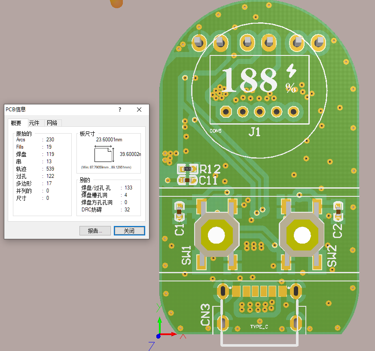This screenshot has height=351, width=375.
Task: Click the Min coordinates text in 板尺寸
Action: coord(106,167)
